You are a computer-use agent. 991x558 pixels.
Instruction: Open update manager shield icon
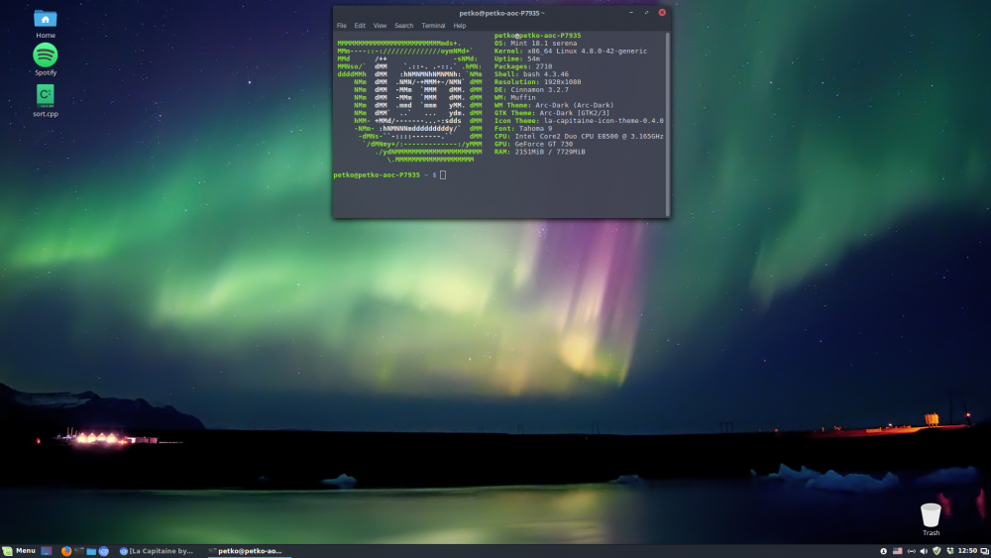[x=936, y=551]
